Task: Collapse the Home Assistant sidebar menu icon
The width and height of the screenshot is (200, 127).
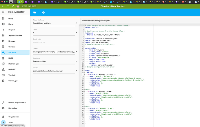Action: pos(3,12)
